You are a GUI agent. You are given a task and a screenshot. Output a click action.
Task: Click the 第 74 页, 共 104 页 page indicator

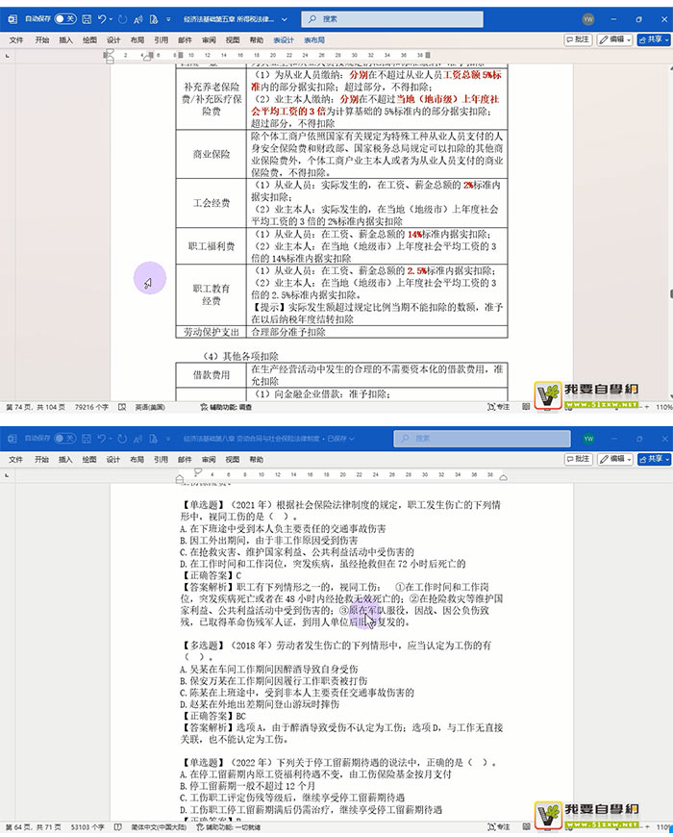36,407
